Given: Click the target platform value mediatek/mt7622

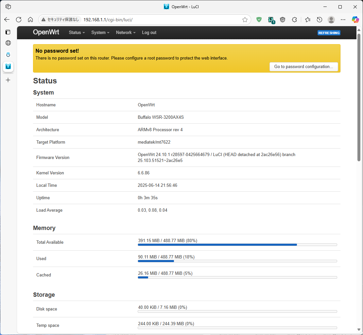Looking at the screenshot, I should pos(154,142).
